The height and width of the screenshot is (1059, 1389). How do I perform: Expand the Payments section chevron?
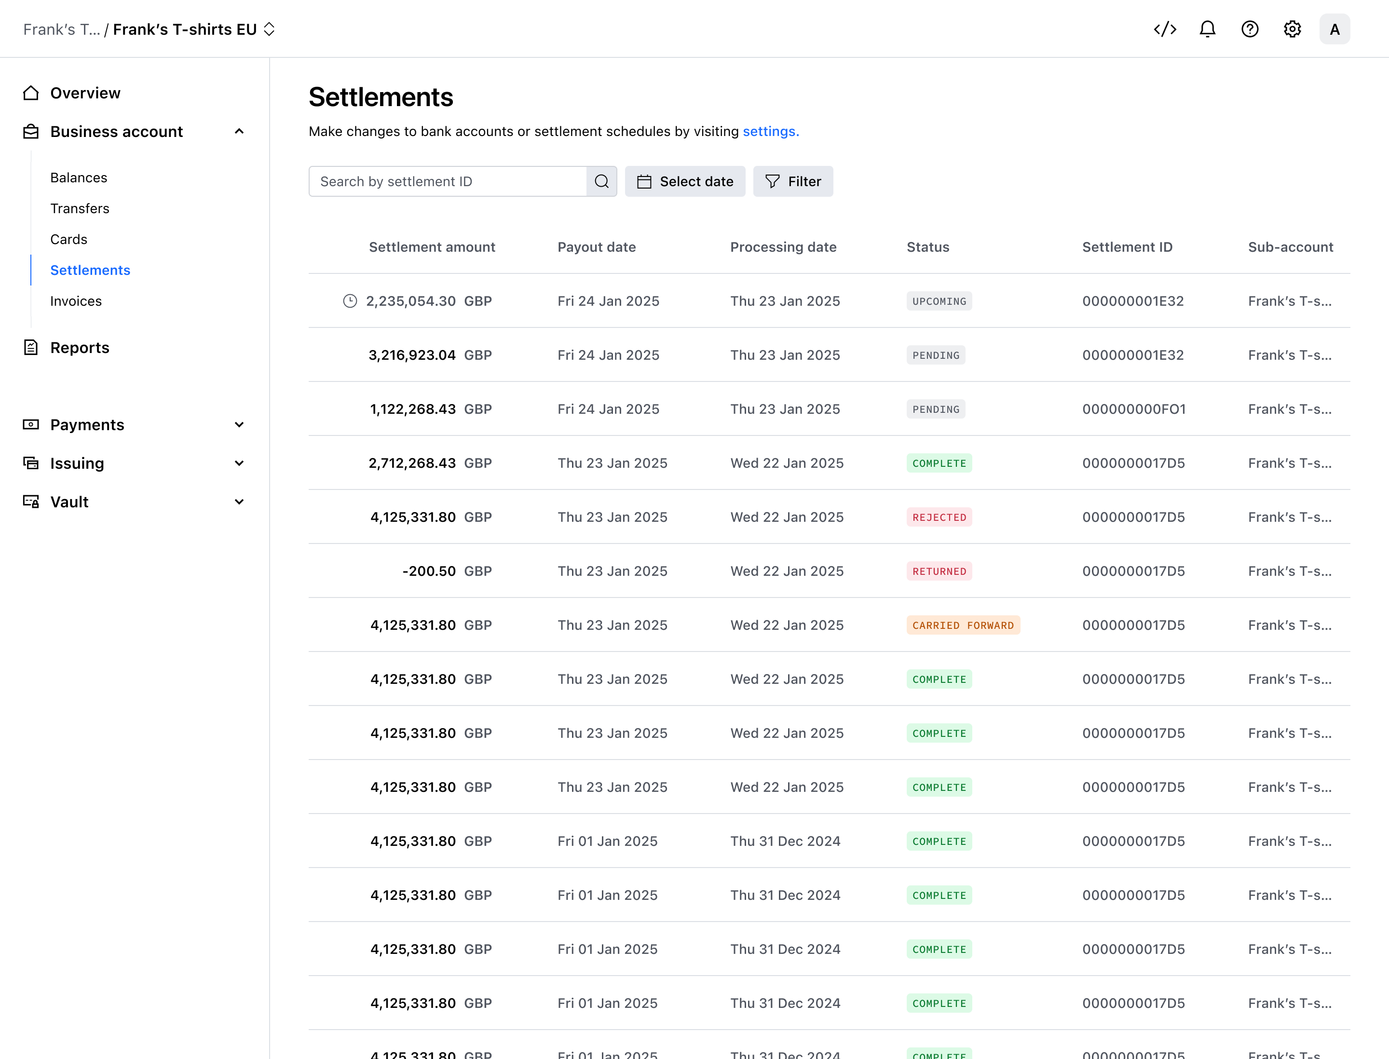pos(239,424)
